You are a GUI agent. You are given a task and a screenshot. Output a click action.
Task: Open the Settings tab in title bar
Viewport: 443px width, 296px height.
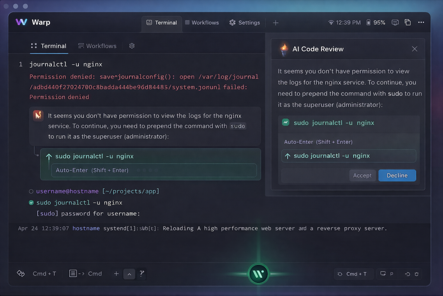tap(245, 23)
